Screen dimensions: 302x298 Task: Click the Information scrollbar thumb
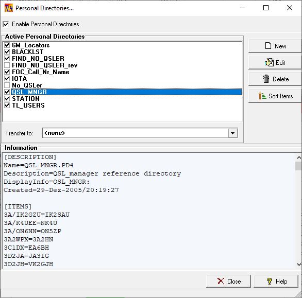pyautogui.click(x=298, y=166)
